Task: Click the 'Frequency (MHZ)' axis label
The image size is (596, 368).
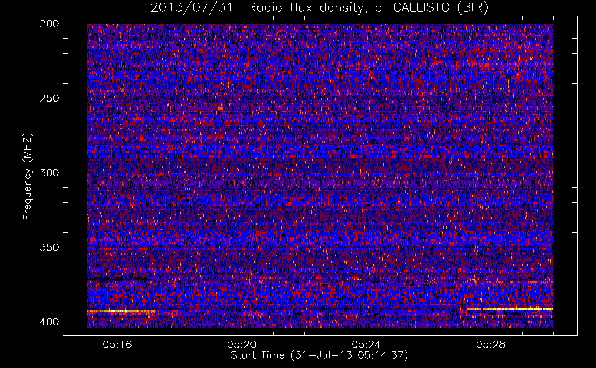Action: point(28,177)
